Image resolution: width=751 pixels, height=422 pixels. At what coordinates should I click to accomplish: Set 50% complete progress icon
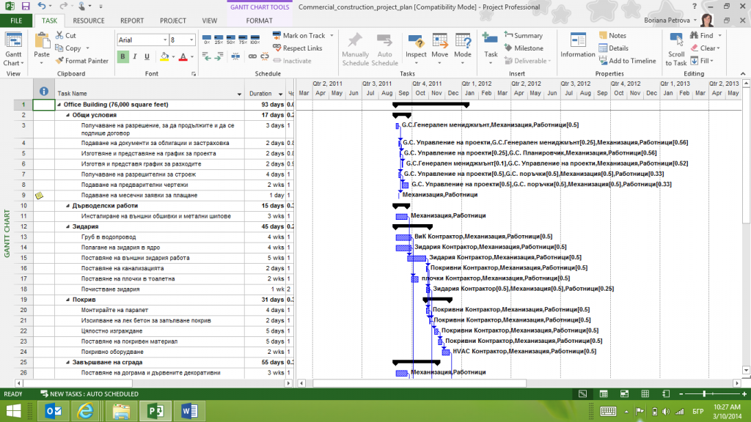pos(230,40)
